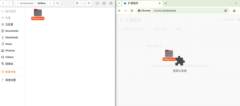240x106 pixels.
Task: Select New bookmark (新建书签) entry
Action: tap(12, 72)
